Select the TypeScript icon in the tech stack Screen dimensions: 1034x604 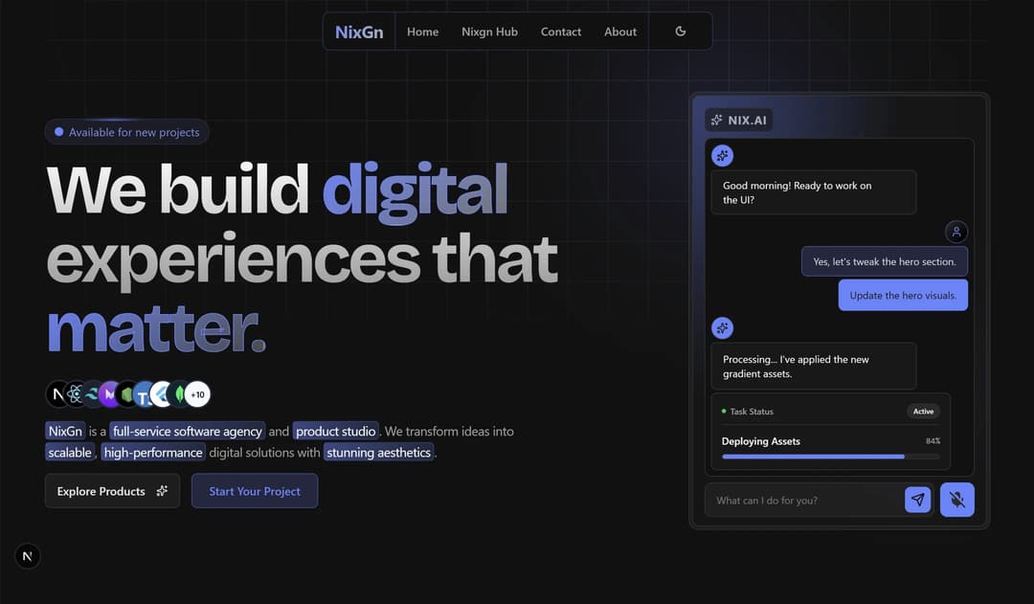pyautogui.click(x=142, y=393)
